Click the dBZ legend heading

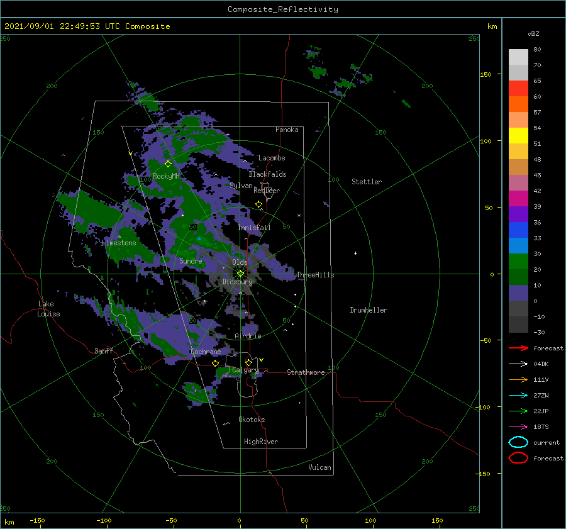click(x=533, y=33)
